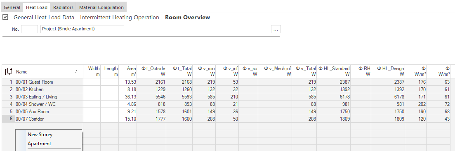
Task: Click the Eating / Living t_Total value 5593
Action: pos(179,97)
